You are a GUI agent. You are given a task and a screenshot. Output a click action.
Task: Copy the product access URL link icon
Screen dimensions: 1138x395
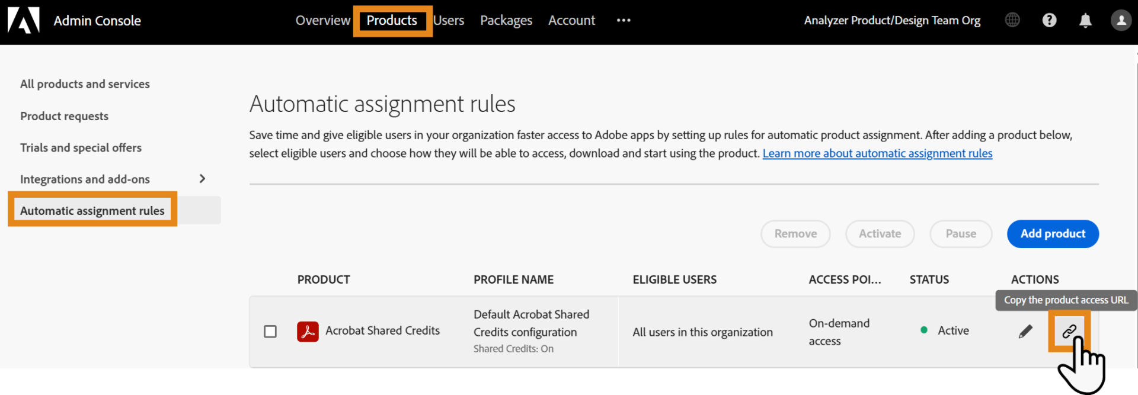tap(1069, 331)
